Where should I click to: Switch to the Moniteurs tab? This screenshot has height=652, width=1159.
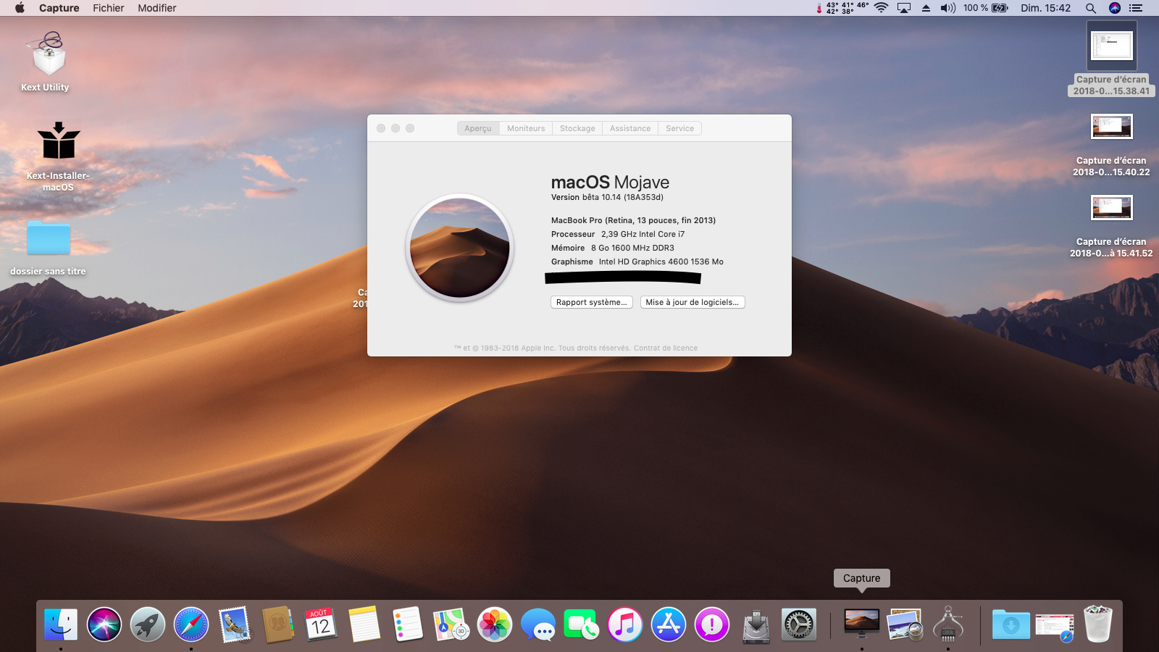[526, 128]
